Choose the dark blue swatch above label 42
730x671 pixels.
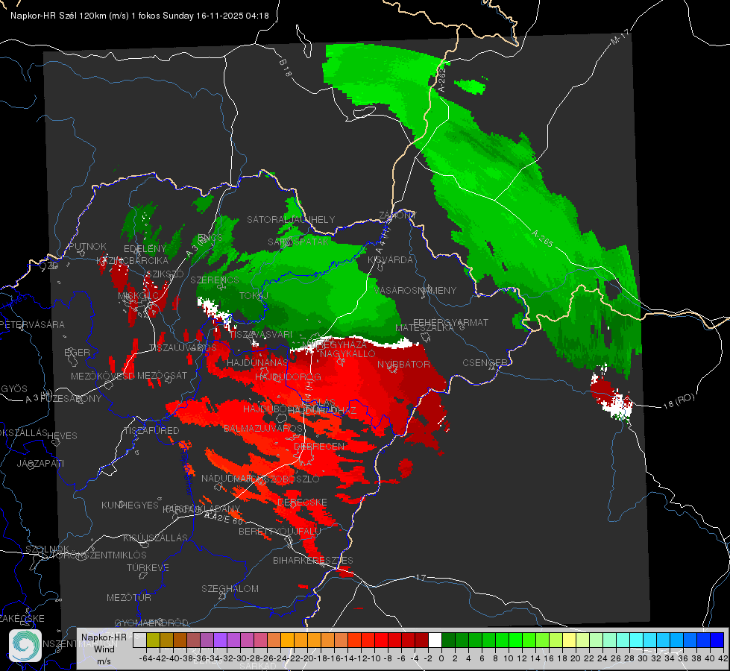click(717, 640)
